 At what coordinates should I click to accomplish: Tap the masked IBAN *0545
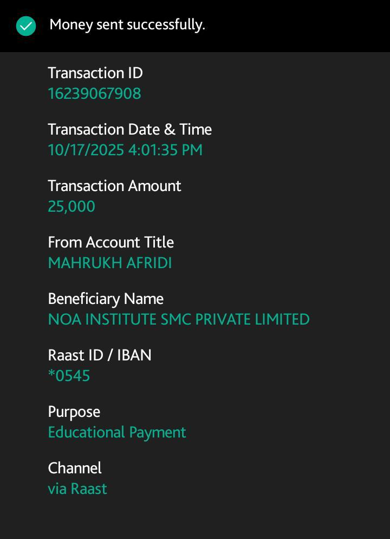69,376
